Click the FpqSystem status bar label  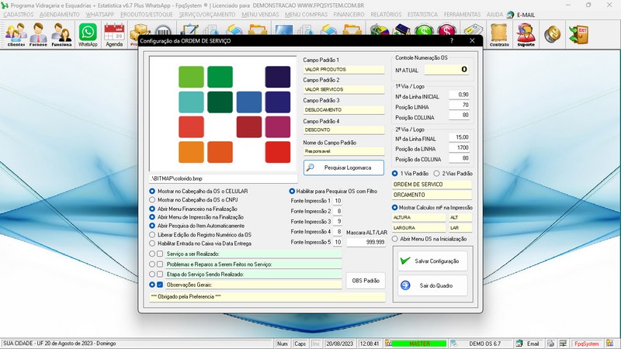pos(587,344)
